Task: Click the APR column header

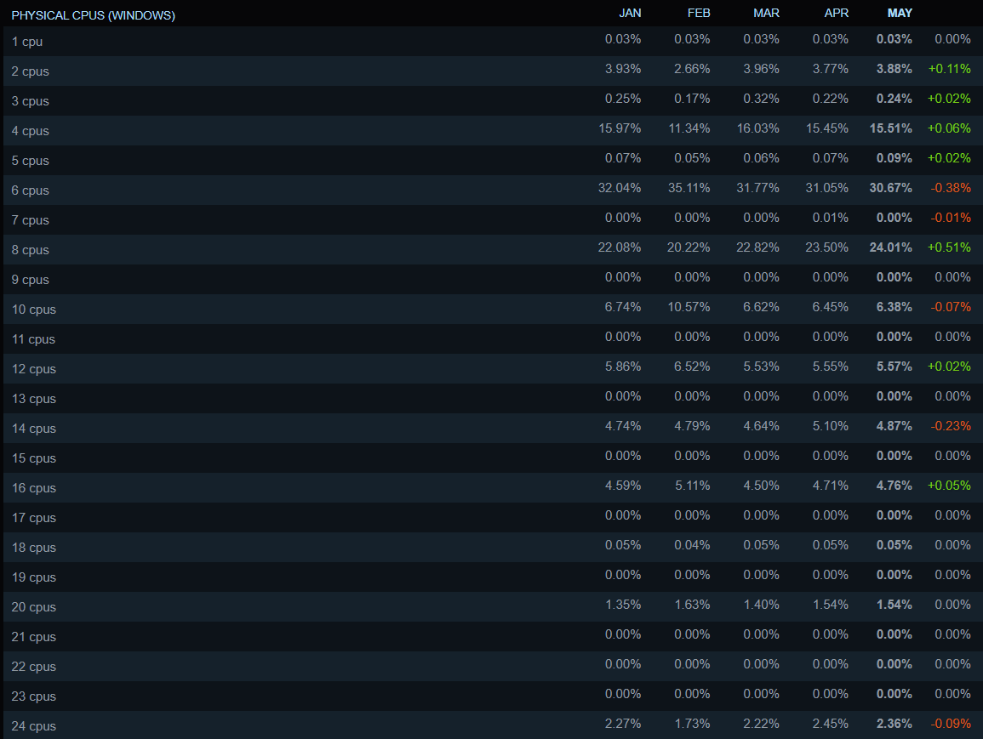Action: [837, 13]
